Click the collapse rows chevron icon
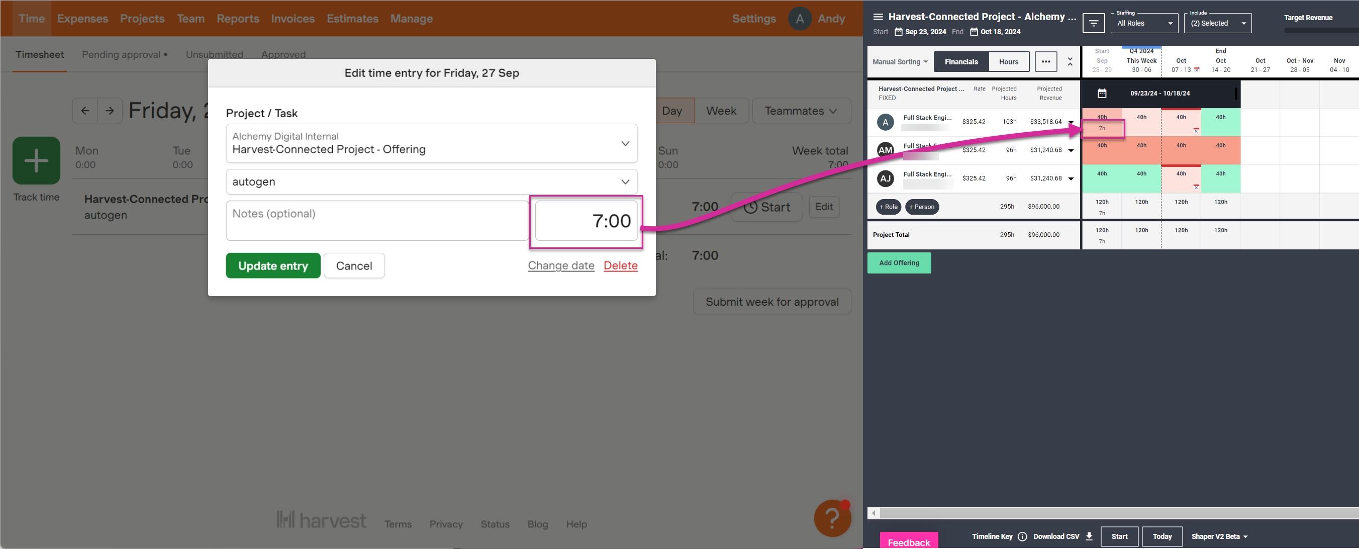 (x=1070, y=62)
